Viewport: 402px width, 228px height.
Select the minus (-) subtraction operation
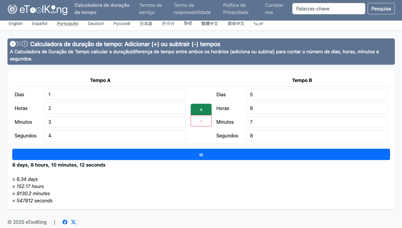pyautogui.click(x=201, y=121)
